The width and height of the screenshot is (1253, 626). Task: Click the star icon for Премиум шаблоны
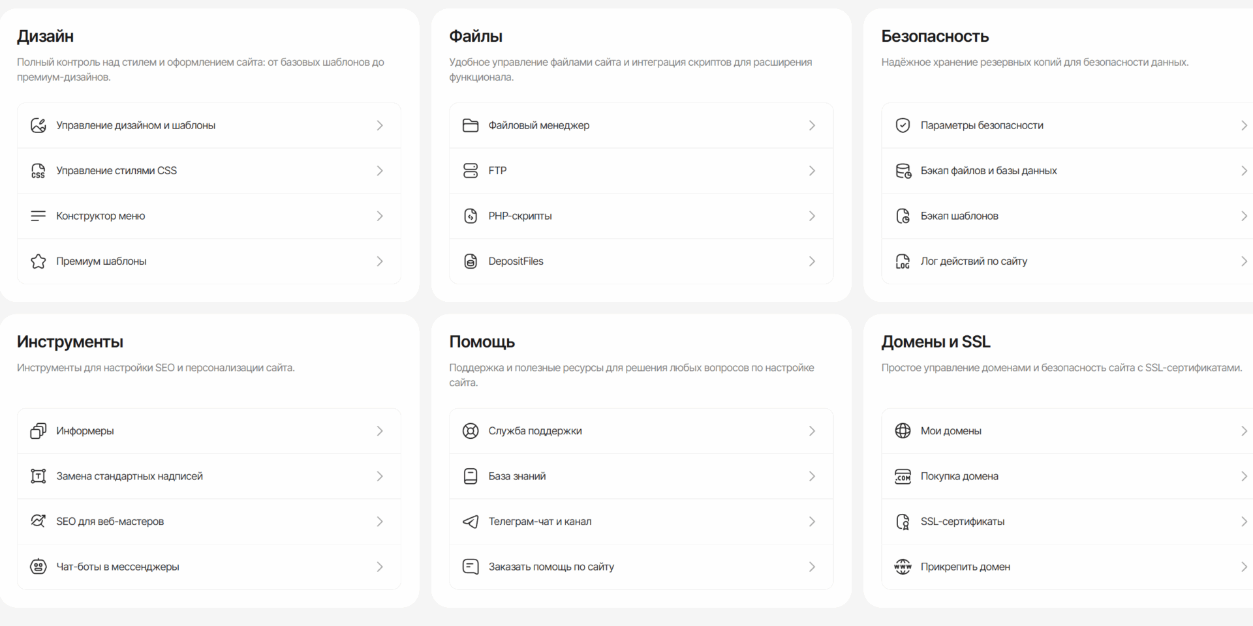(x=39, y=261)
